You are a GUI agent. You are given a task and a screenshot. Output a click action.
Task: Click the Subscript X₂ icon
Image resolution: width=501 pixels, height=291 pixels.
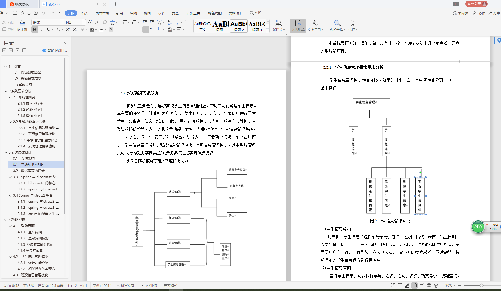tap(75, 30)
